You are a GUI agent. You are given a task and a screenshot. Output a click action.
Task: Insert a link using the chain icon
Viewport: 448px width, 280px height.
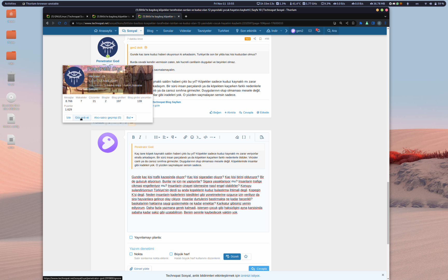click(185, 137)
